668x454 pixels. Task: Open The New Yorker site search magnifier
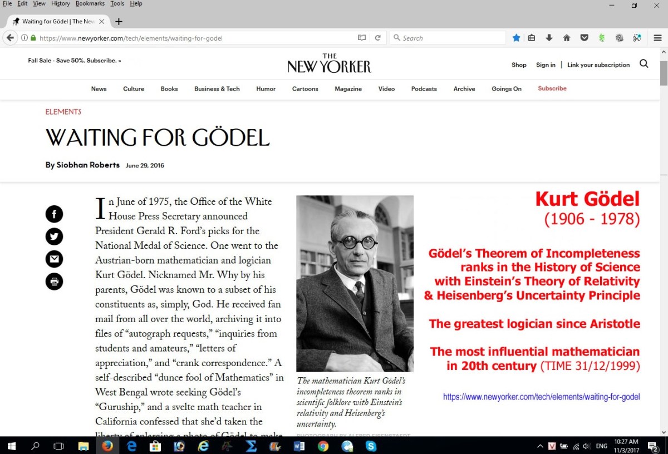point(644,64)
